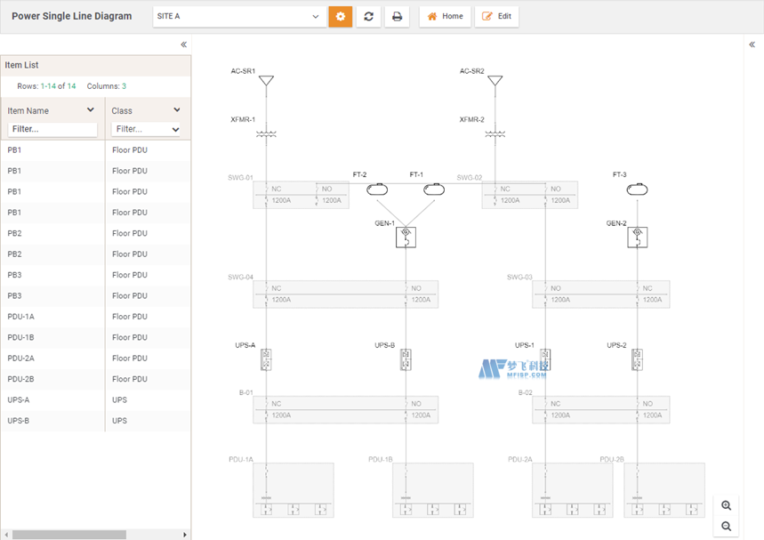Screen dimensions: 764x540
Task: Expand the right side panel
Action: (752, 44)
